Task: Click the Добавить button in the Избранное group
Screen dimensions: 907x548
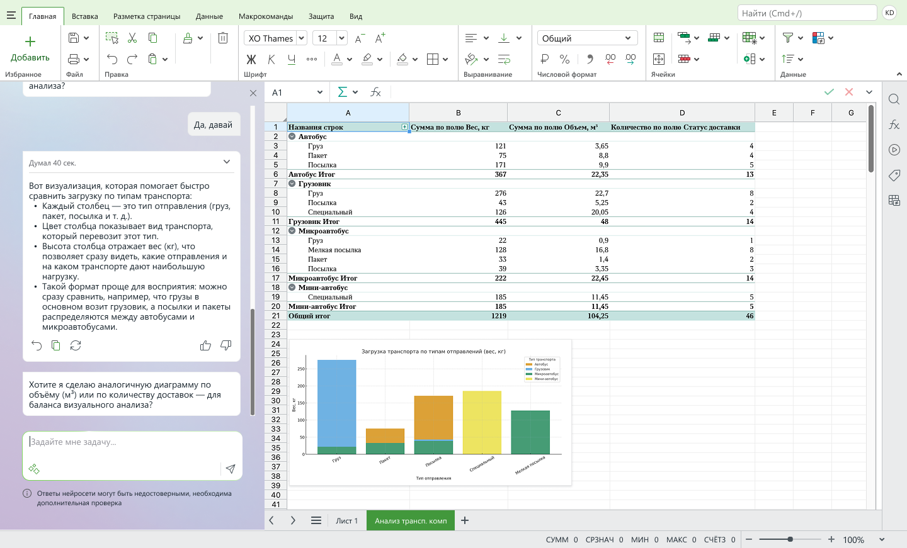Action: coord(30,49)
